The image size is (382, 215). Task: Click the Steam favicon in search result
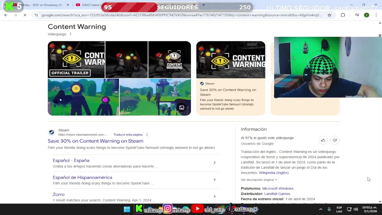tap(51, 132)
